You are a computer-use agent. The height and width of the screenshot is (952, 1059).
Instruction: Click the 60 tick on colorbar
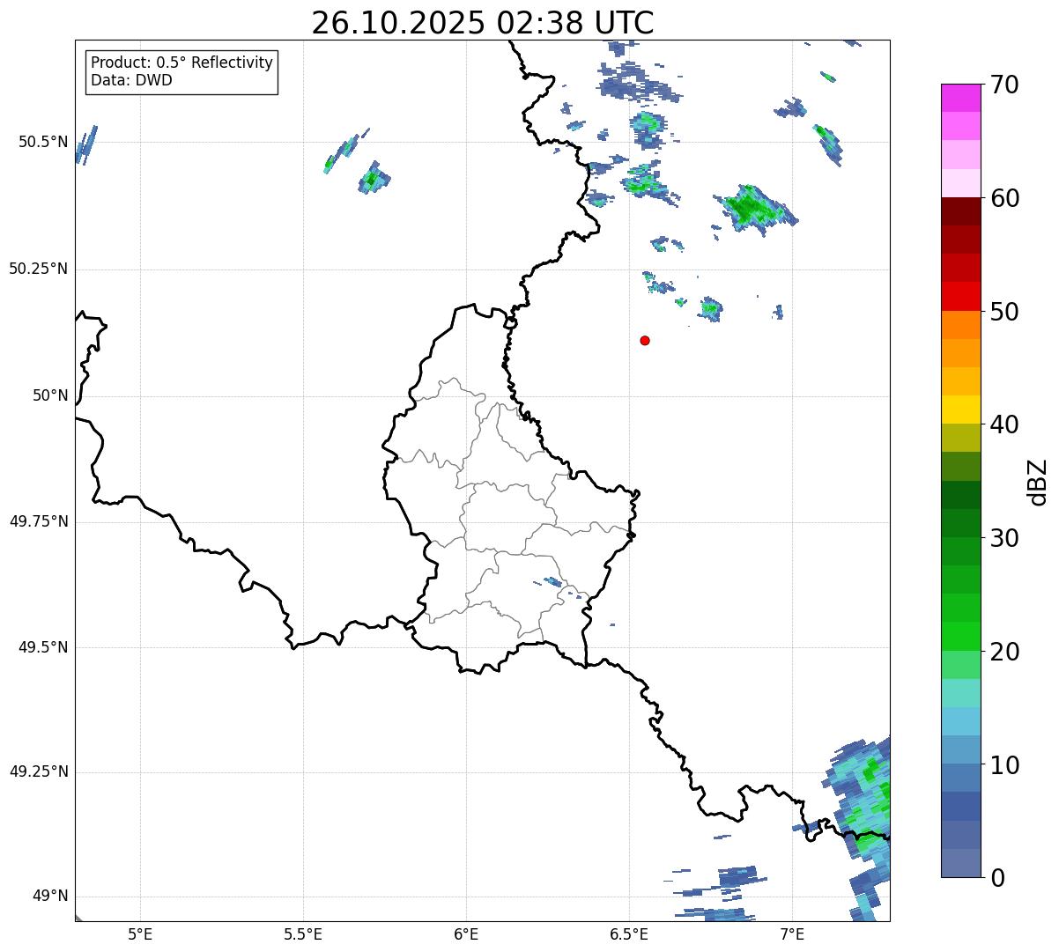pyautogui.click(x=1004, y=198)
